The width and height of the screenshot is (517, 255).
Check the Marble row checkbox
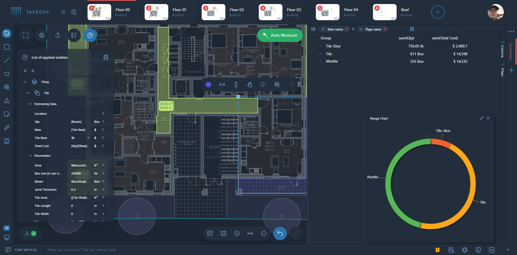[313, 61]
